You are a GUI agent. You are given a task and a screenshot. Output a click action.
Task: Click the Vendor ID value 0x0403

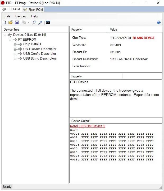pyautogui.click(x=115, y=45)
